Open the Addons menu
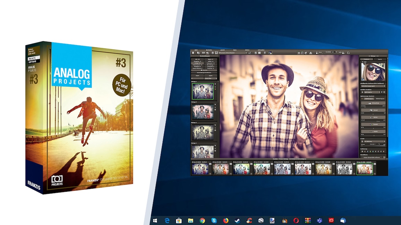This screenshot has height=225, width=401. click(x=247, y=50)
